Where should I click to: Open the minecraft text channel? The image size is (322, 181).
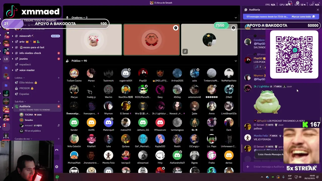37,36
